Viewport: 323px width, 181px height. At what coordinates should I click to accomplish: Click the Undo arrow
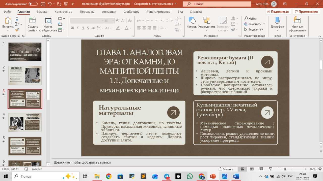(x=50, y=4)
